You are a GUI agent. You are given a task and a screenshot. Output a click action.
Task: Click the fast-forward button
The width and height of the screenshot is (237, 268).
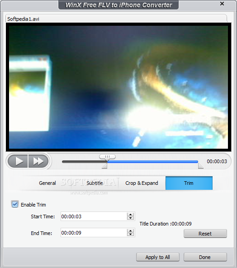(38, 161)
